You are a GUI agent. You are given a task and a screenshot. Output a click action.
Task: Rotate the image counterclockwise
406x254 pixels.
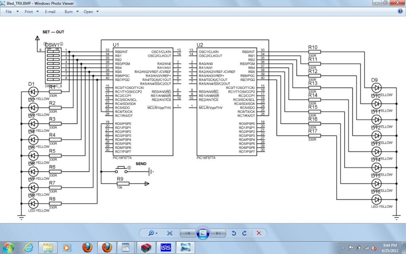tap(234, 233)
